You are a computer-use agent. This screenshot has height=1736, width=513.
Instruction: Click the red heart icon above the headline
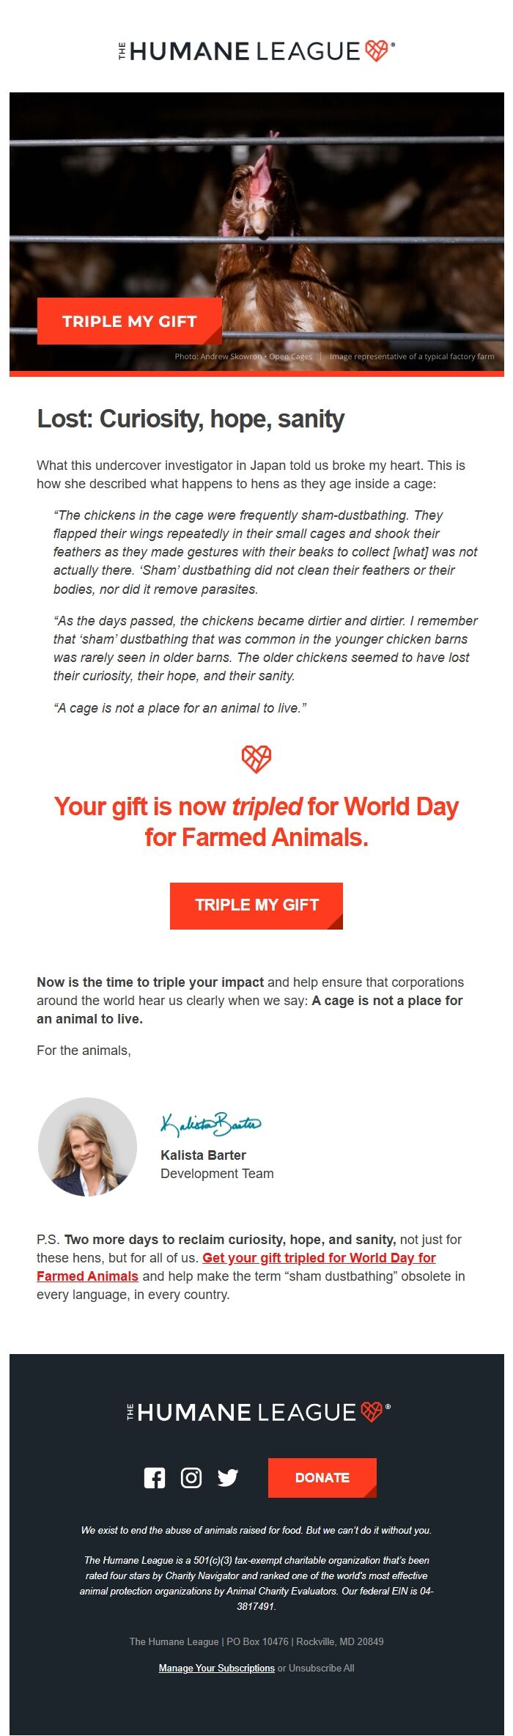tap(256, 759)
